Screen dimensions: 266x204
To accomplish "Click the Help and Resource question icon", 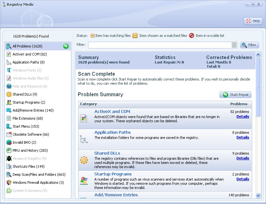I will tap(9, 86).
